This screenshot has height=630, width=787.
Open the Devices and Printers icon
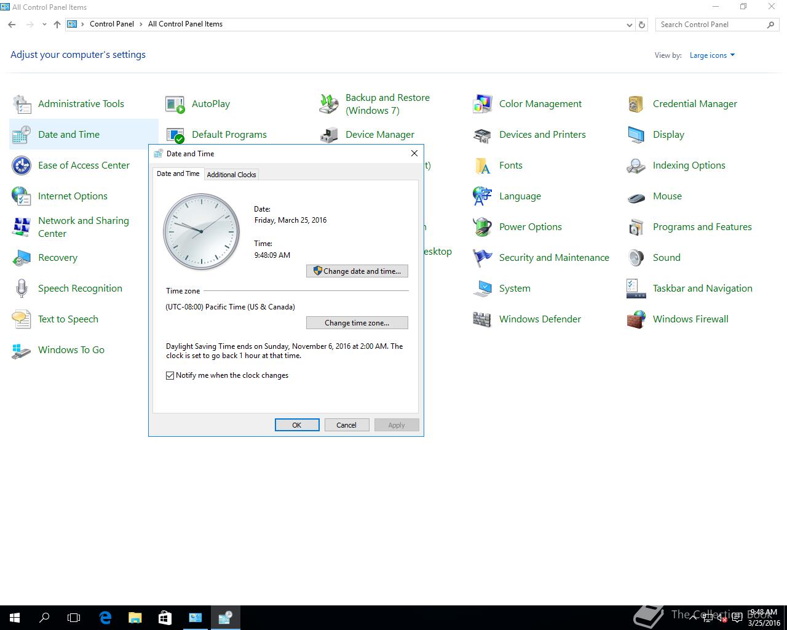coord(483,135)
